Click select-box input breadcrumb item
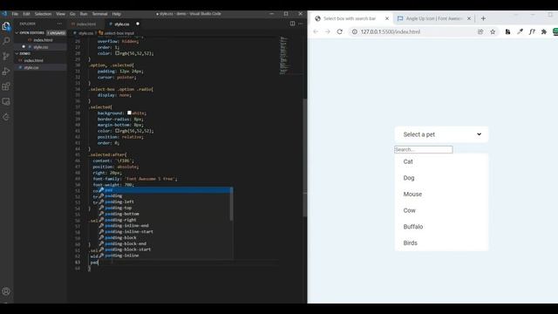This screenshot has width=558, height=314. (117, 33)
